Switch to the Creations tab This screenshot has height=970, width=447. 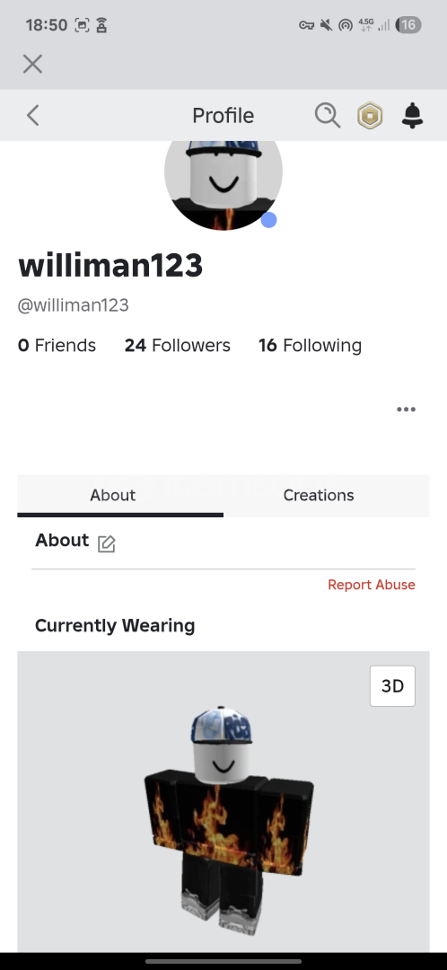pyautogui.click(x=319, y=495)
